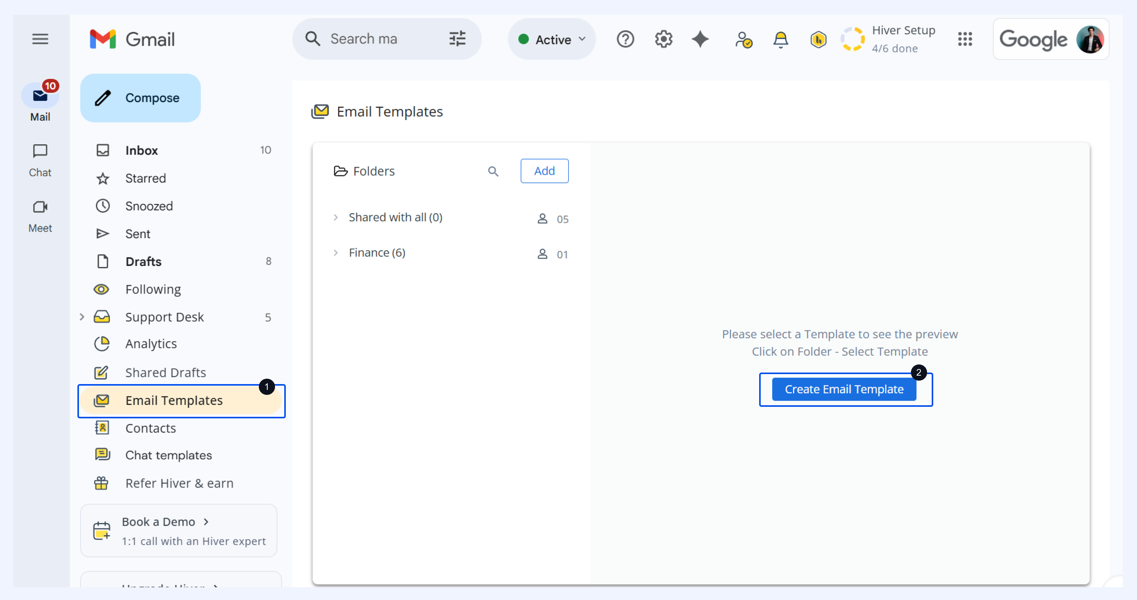Select Email Templates in sidebar
Image resolution: width=1137 pixels, height=600 pixels.
tap(182, 401)
